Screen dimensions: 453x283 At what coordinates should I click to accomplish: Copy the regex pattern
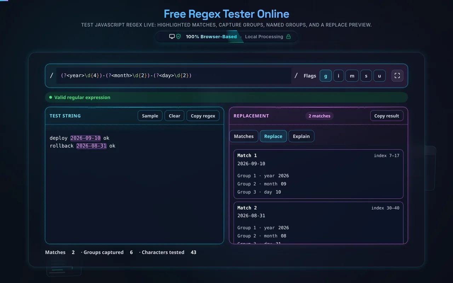(203, 116)
